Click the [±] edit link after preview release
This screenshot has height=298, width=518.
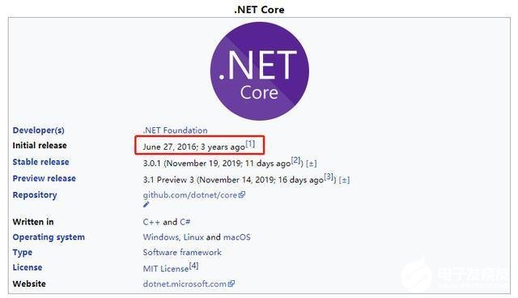[x=344, y=180]
